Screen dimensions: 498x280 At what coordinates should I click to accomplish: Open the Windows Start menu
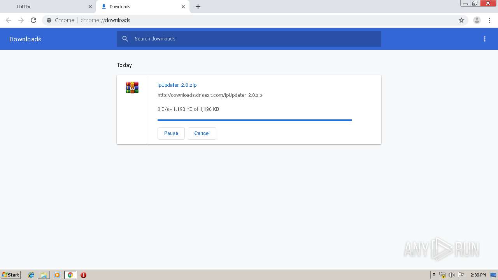(11, 275)
